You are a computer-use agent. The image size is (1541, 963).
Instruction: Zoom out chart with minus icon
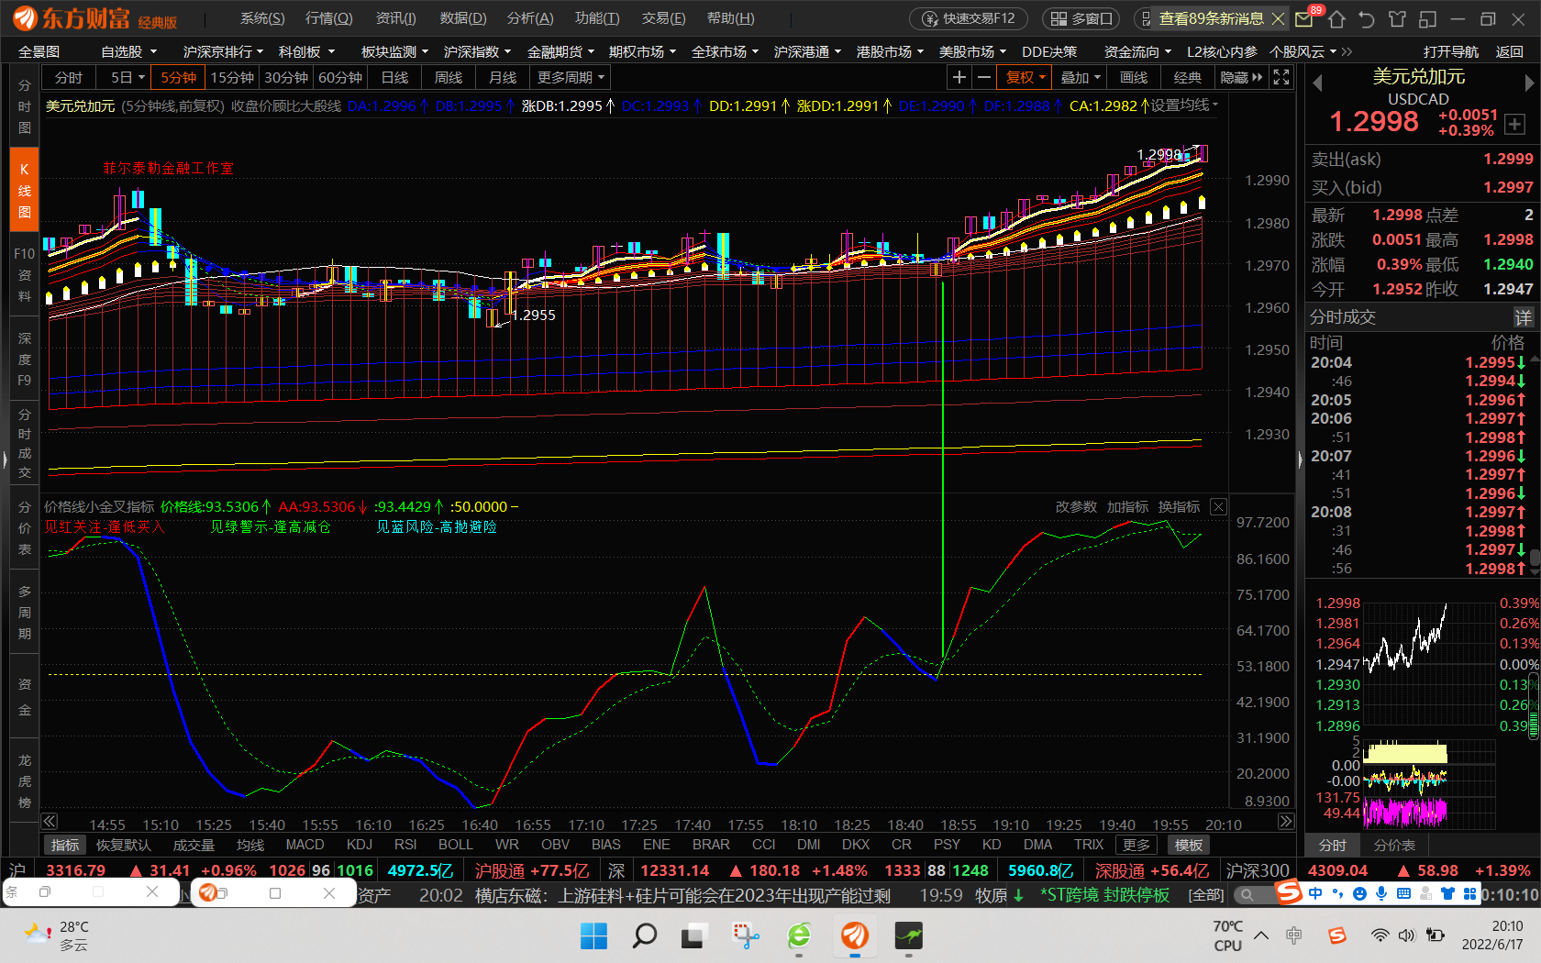pyautogui.click(x=984, y=78)
